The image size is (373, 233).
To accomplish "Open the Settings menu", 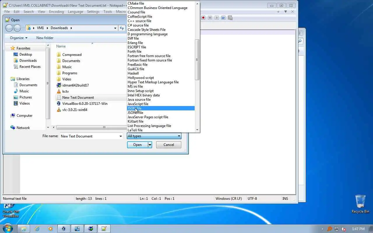I will [93, 12].
